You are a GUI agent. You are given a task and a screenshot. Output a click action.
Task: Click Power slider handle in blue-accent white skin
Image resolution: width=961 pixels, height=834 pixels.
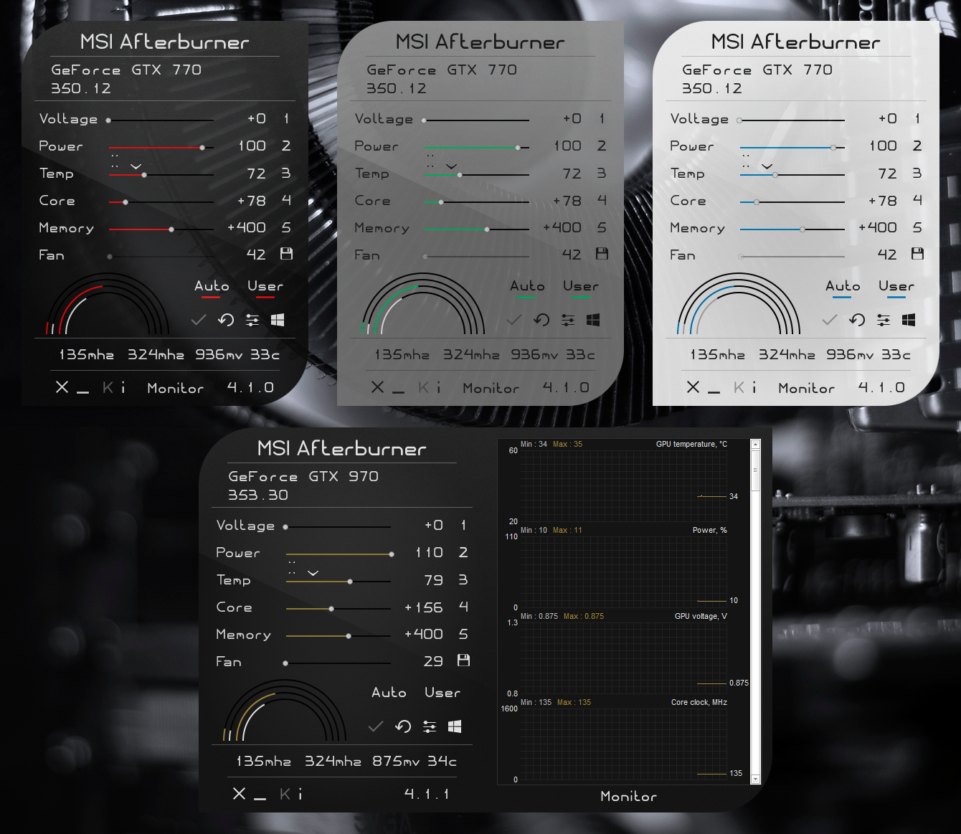click(x=833, y=148)
